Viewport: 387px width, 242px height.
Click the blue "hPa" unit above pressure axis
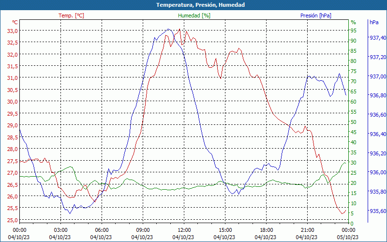374,22
